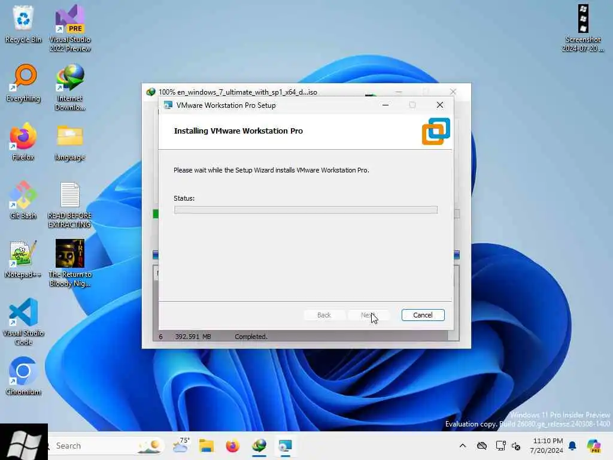Launch Visual Studio Code desktop shortcut
613x460 pixels.
click(23, 322)
